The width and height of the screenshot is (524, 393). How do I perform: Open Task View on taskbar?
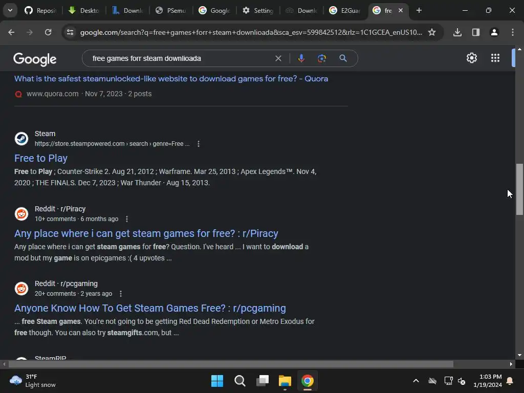tap(263, 381)
